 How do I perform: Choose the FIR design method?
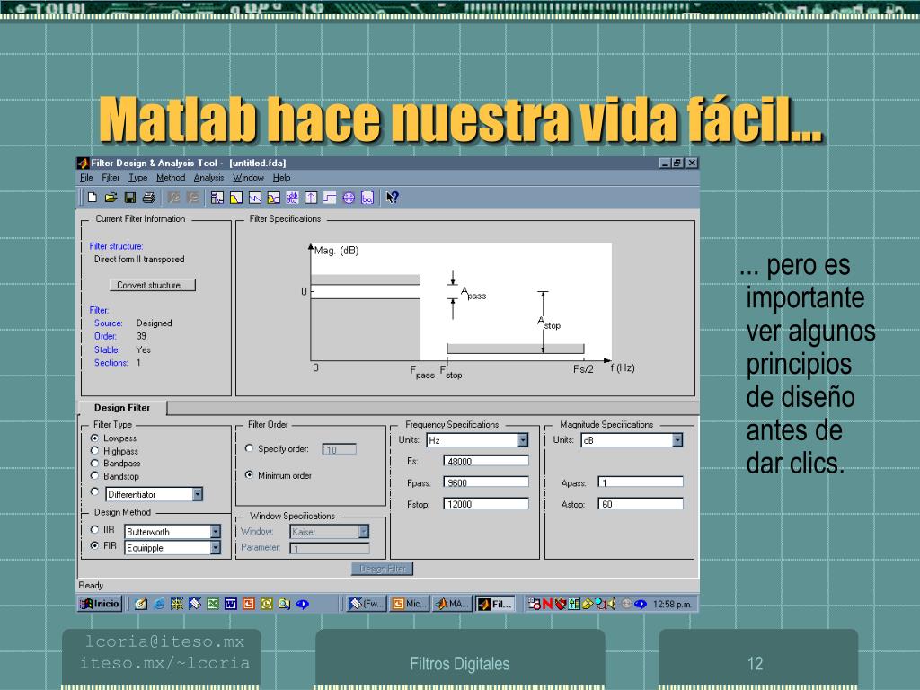(x=94, y=545)
